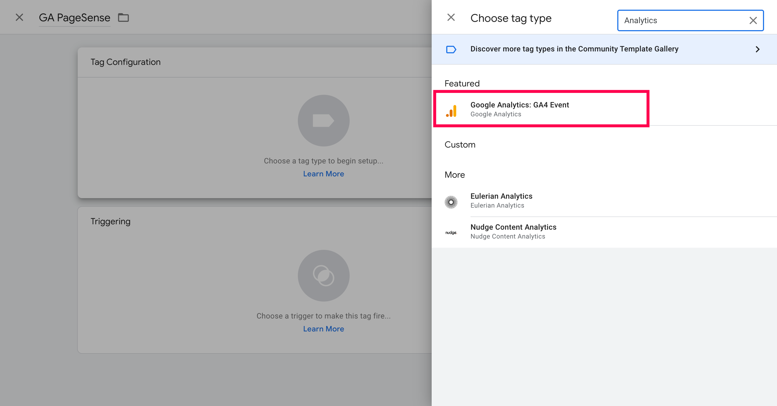Click the Google Analytics bar chart icon
This screenshot has width=777, height=406.
coord(451,111)
